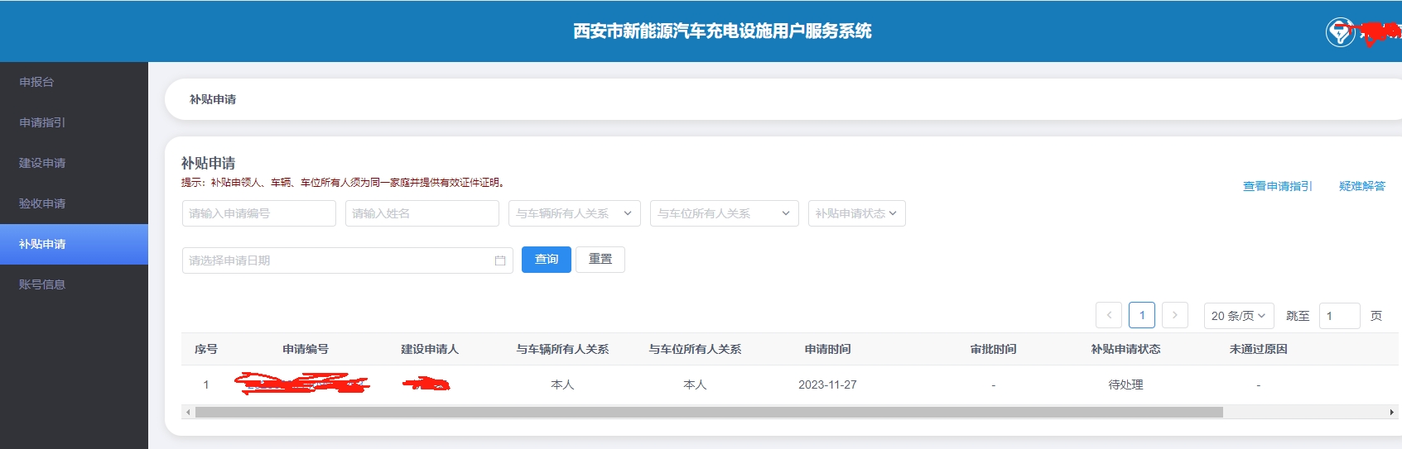Change the 20 条/页 page size selector
The height and width of the screenshot is (449, 1402).
pyautogui.click(x=1238, y=316)
